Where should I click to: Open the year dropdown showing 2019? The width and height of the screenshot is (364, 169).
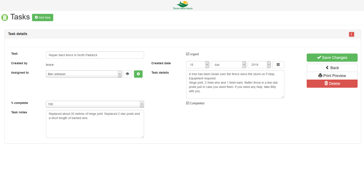[259, 65]
